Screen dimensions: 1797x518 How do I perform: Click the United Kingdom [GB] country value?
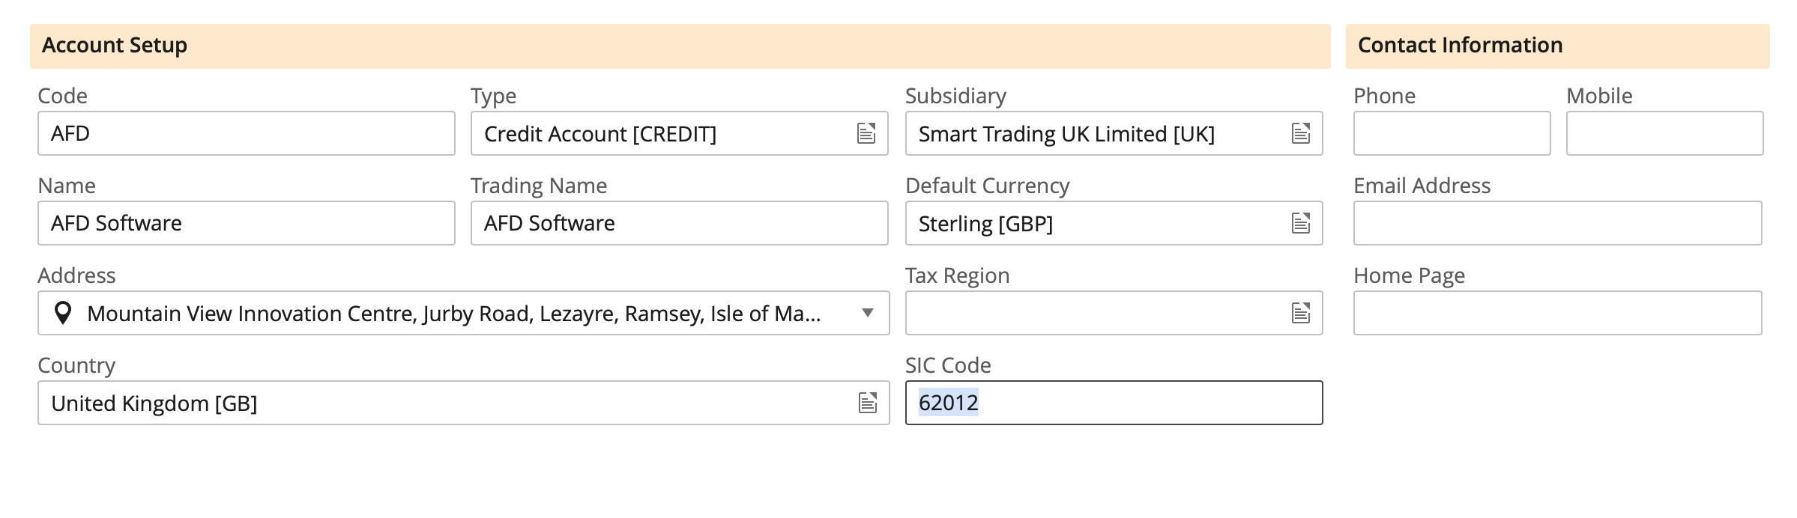154,403
